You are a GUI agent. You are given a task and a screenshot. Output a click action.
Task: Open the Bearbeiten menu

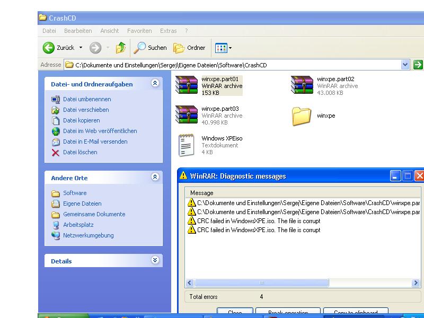(x=78, y=31)
